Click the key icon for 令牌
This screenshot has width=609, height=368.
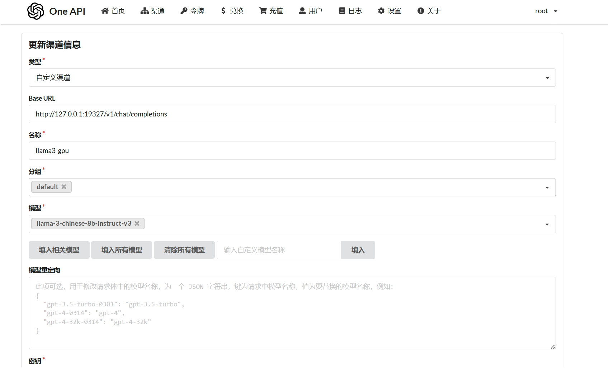click(x=184, y=11)
